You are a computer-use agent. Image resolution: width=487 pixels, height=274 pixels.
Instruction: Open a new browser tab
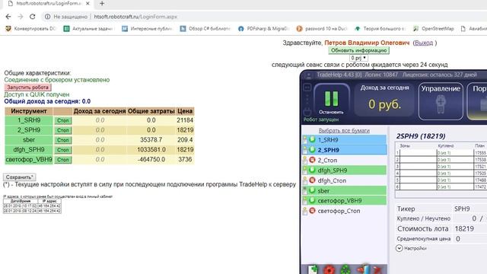102,4
